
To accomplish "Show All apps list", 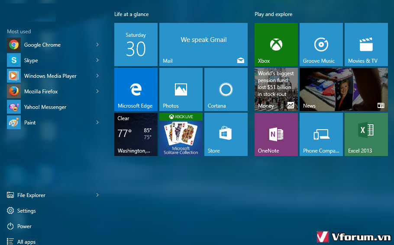I will click(x=21, y=242).
